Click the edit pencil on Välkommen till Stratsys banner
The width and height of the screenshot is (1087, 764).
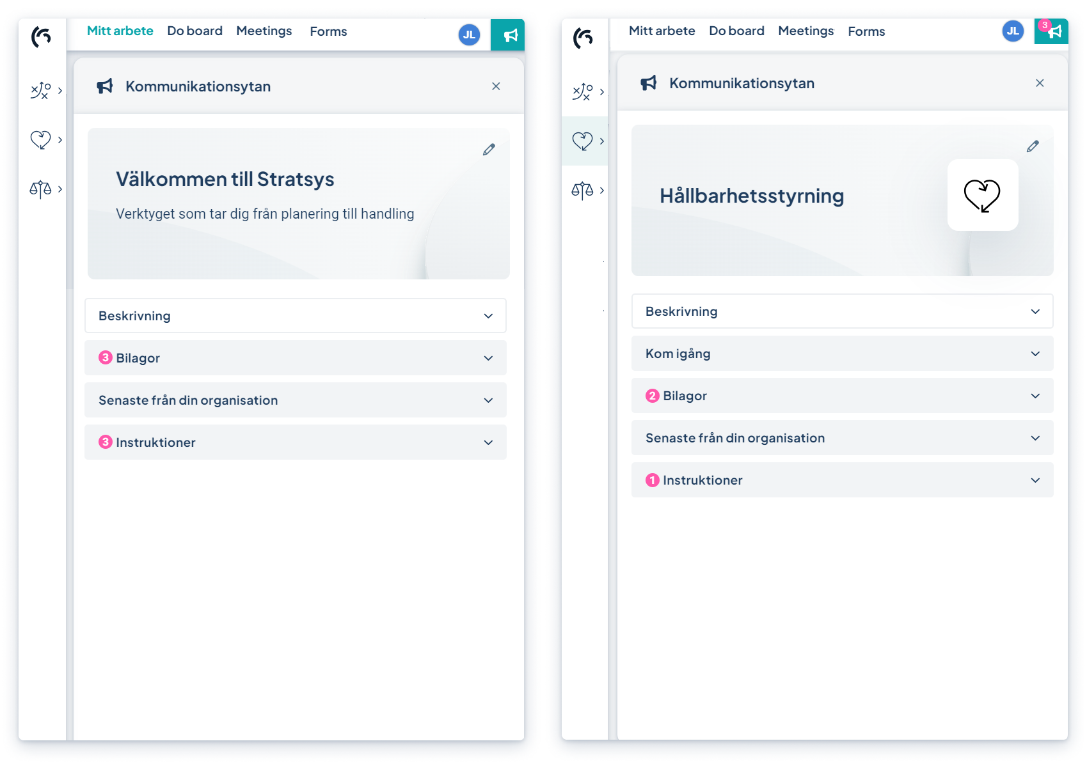coord(489,150)
